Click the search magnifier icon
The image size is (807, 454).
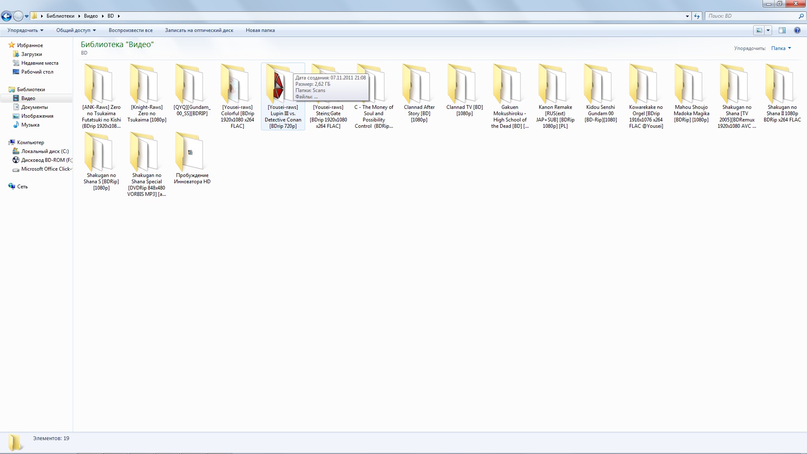coord(801,16)
